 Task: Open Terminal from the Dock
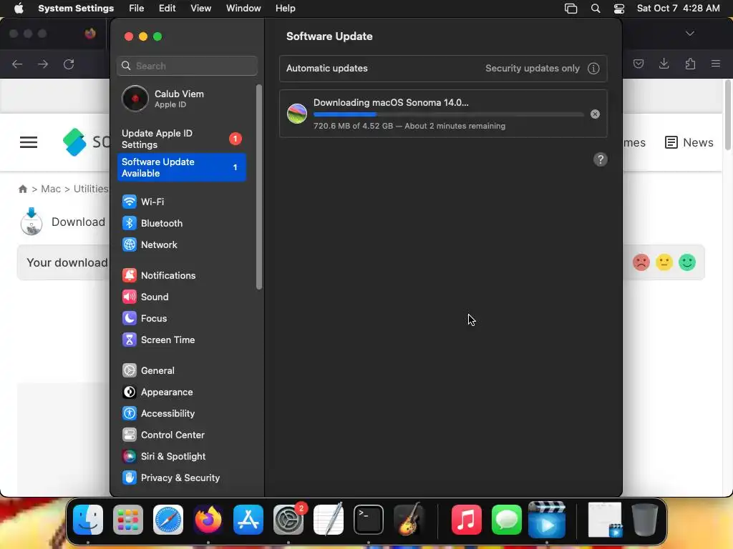pos(369,520)
